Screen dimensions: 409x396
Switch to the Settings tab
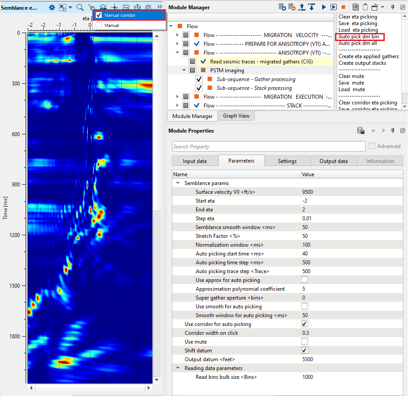coord(287,161)
